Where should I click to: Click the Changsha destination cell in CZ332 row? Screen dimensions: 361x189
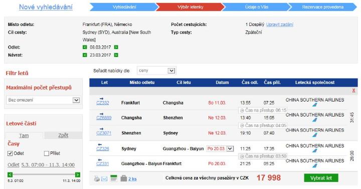[x=173, y=102]
